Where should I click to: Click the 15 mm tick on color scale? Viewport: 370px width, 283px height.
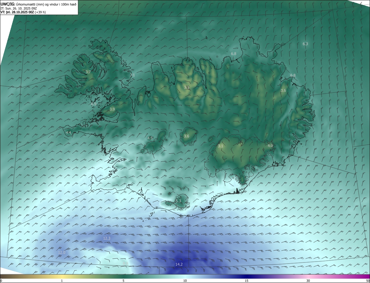pos(247,281)
